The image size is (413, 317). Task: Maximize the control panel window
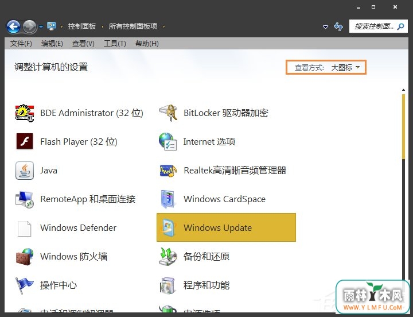click(373, 7)
